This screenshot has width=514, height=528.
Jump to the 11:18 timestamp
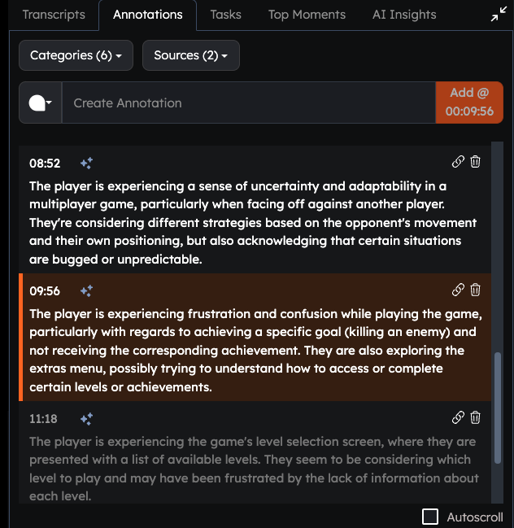43,419
